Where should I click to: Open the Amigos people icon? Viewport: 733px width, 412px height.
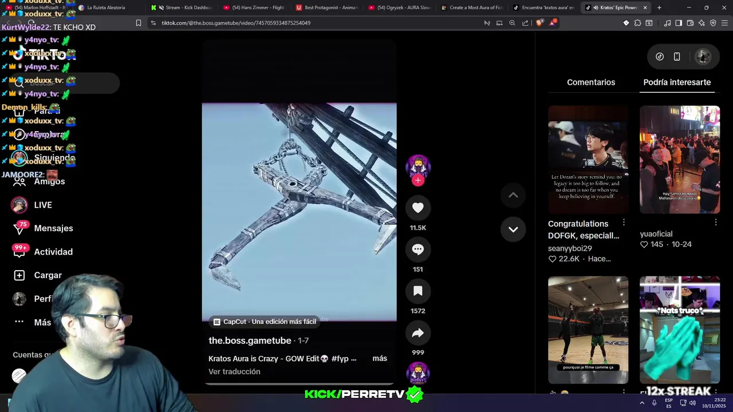(19, 181)
